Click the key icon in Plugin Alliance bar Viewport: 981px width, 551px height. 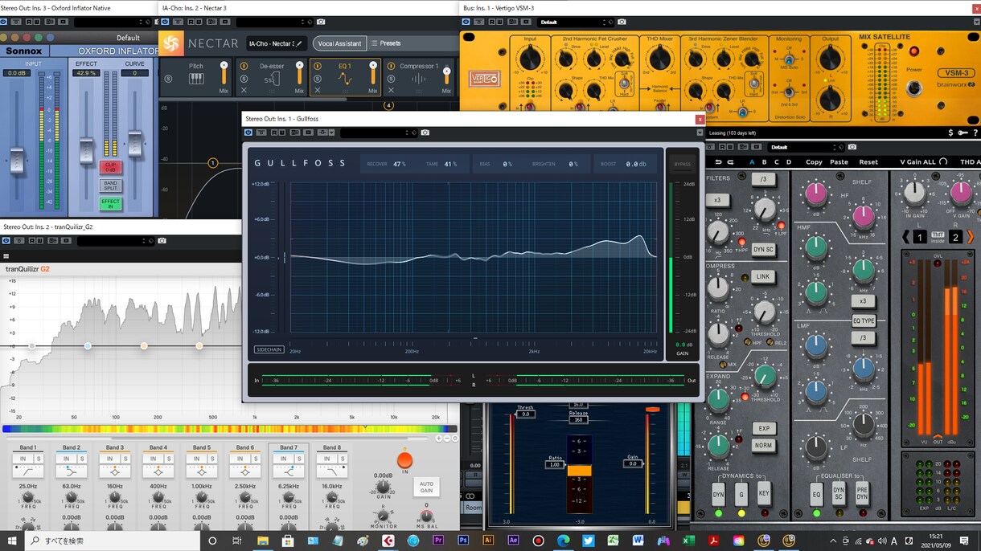[x=963, y=133]
